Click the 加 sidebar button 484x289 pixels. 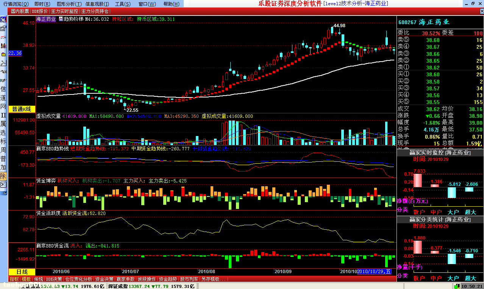point(3,167)
